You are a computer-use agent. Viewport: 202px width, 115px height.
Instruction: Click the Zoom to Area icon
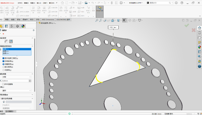[x=101, y=20]
